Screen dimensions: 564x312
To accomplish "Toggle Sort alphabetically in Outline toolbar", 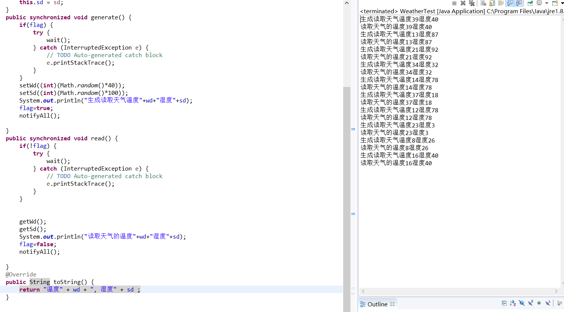I will (513, 303).
